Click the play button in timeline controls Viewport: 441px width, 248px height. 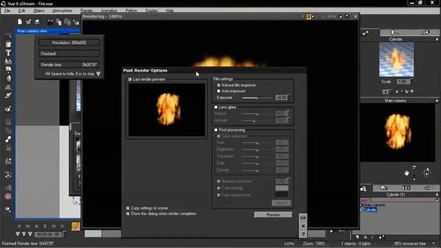(45, 226)
